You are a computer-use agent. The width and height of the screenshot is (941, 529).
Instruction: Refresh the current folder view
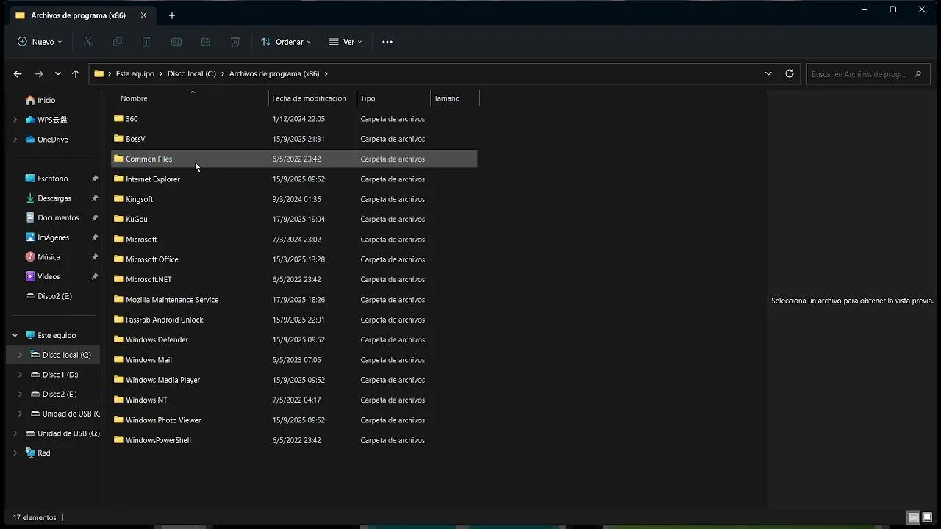[x=790, y=73]
